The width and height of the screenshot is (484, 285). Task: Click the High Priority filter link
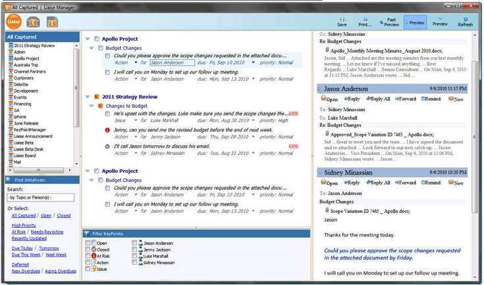point(24,225)
